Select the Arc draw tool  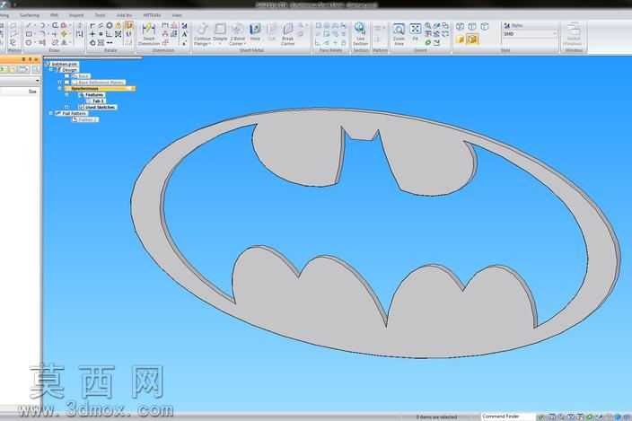42,25
